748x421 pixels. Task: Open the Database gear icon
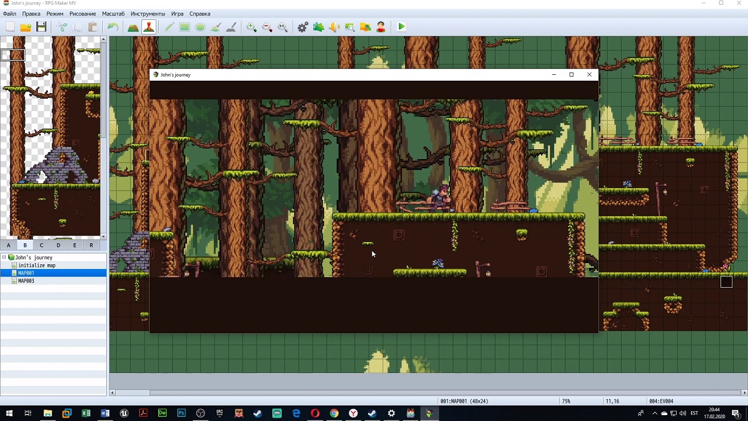(303, 27)
